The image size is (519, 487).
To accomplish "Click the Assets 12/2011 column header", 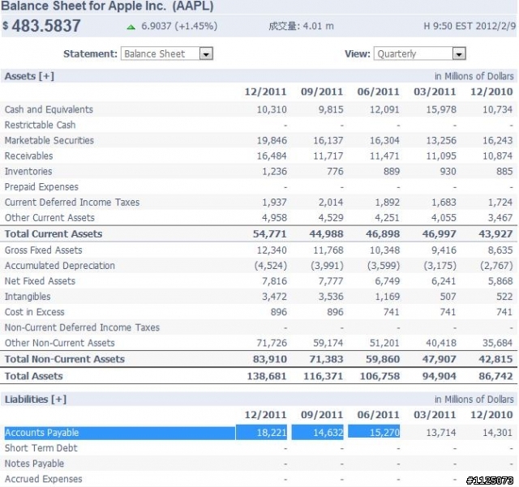I will click(265, 92).
